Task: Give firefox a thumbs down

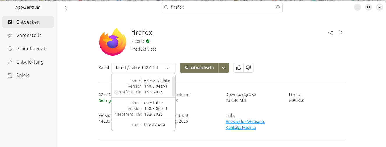Action: (x=248, y=68)
